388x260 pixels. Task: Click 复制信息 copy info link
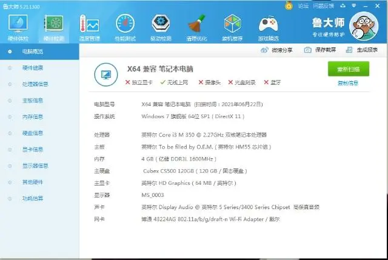(x=348, y=83)
